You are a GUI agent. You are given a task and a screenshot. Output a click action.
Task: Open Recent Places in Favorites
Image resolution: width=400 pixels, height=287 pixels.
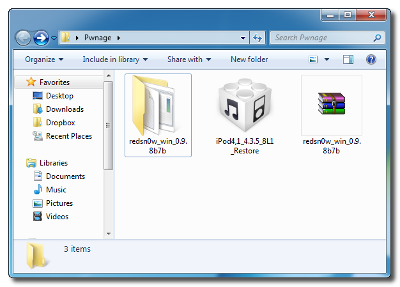(x=69, y=136)
